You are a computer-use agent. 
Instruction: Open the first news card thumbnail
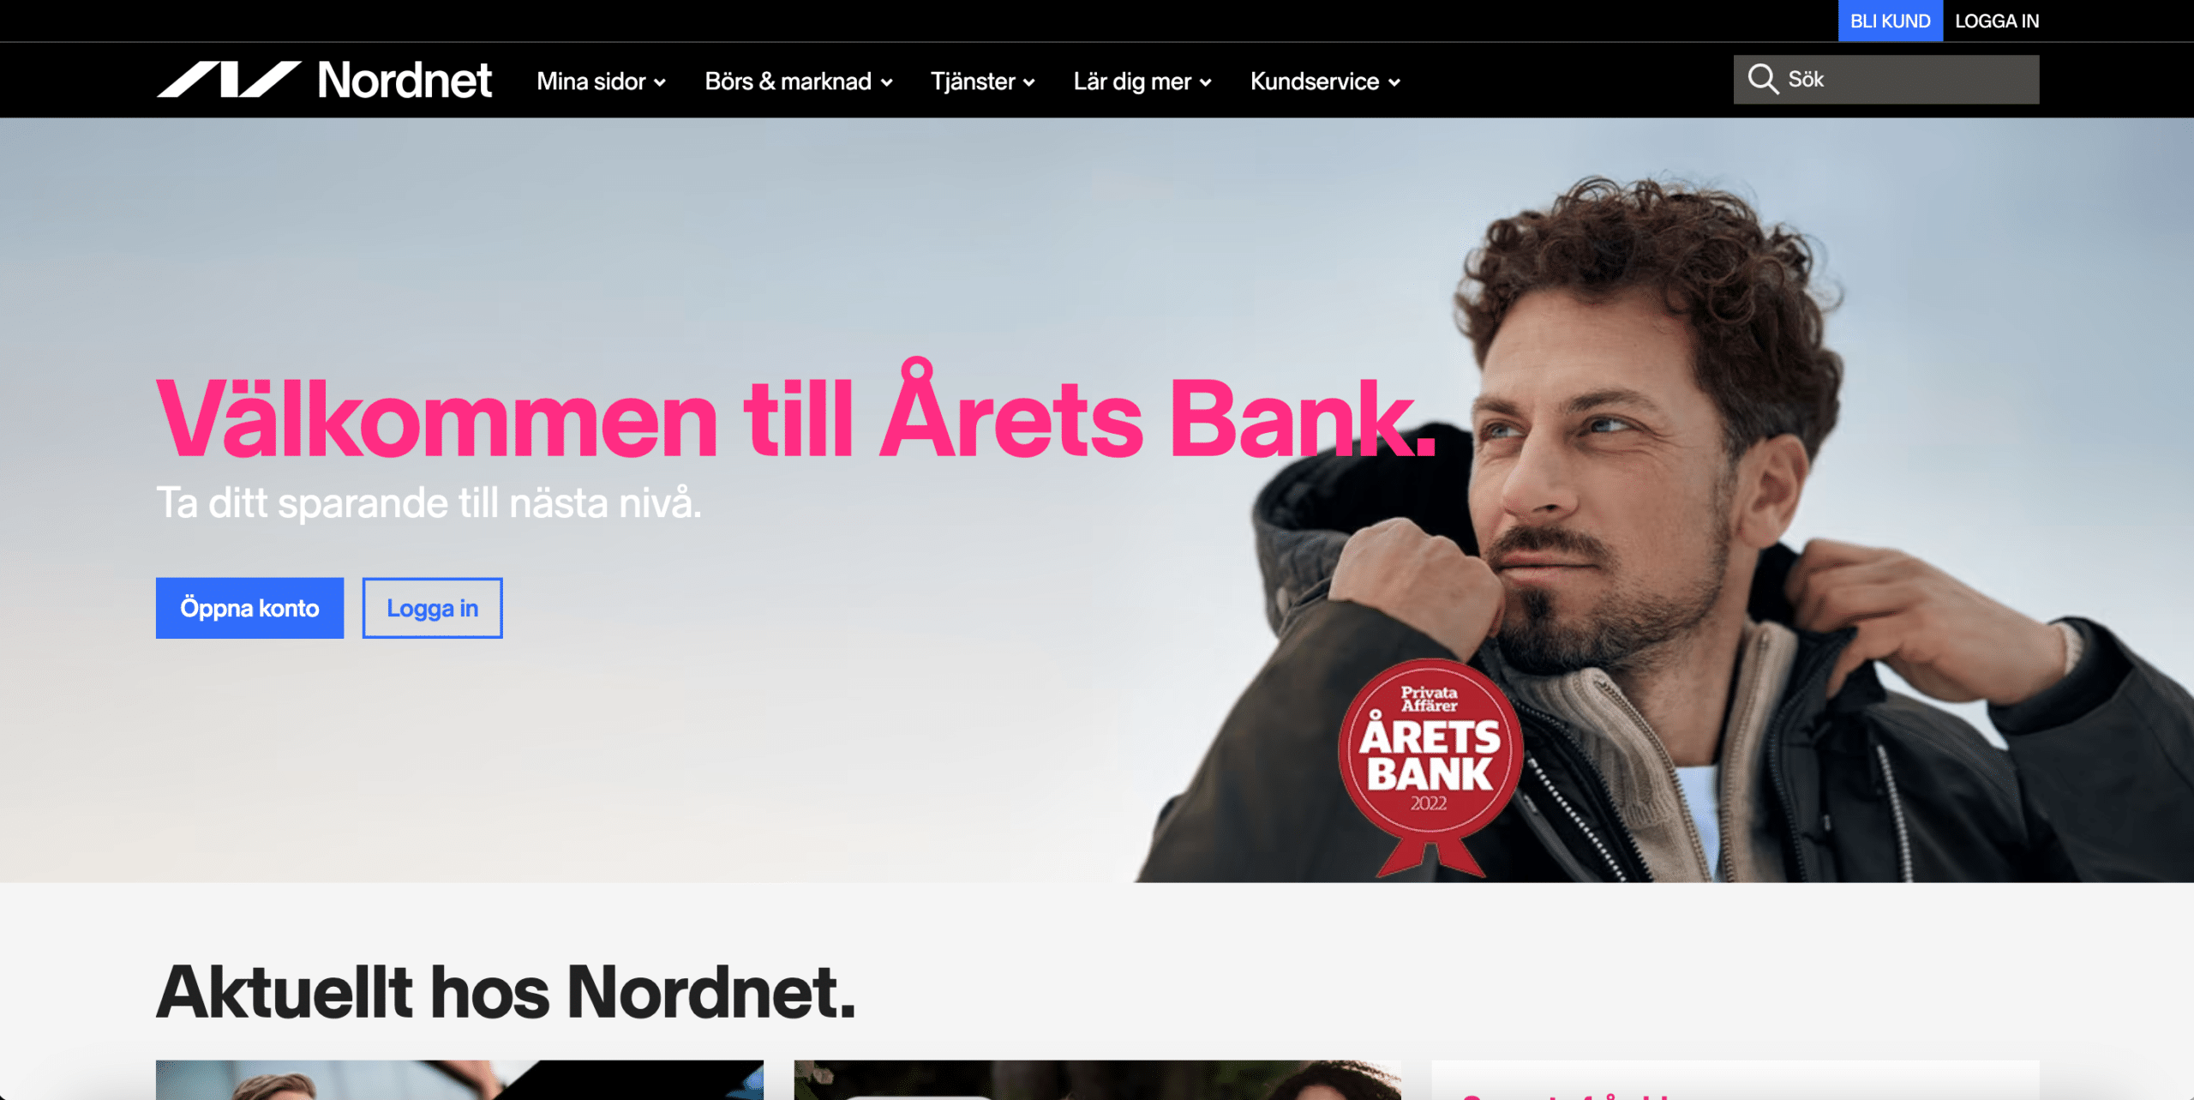click(x=459, y=1079)
